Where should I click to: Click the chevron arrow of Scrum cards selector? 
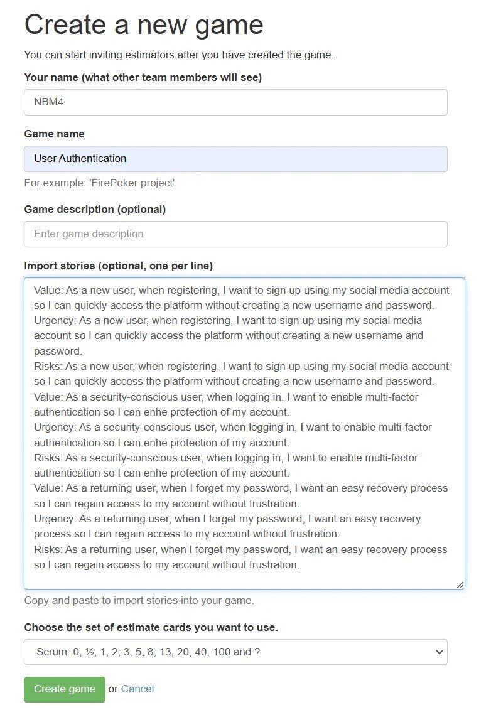(438, 652)
